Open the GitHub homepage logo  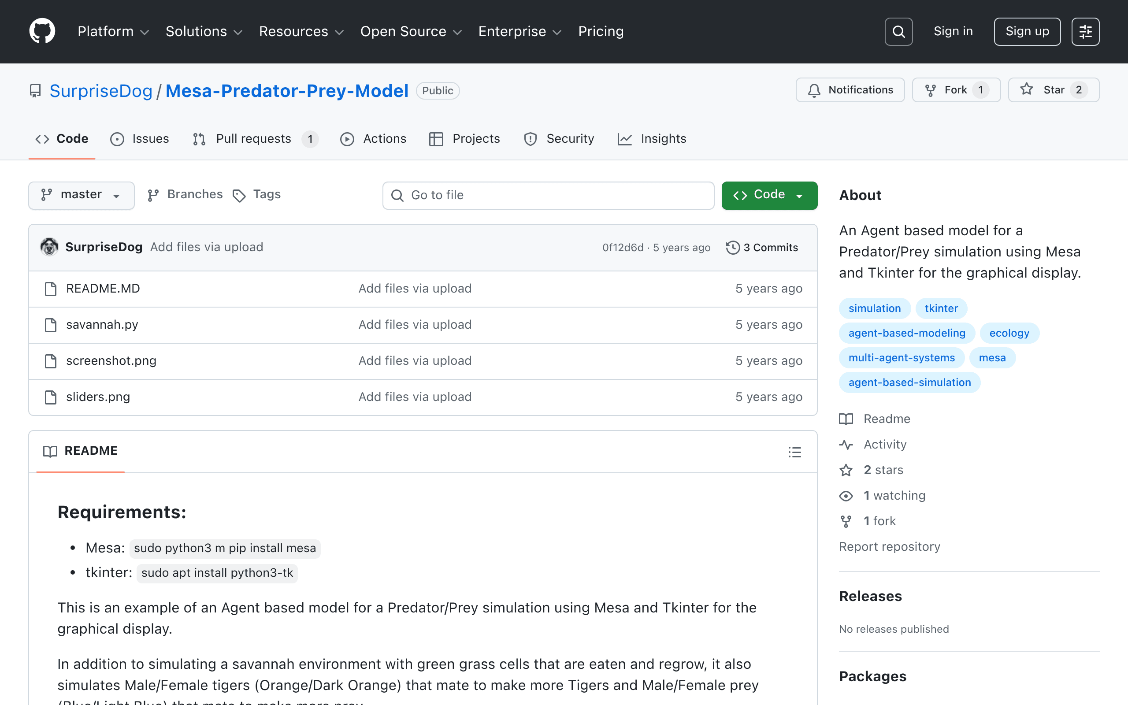[42, 31]
